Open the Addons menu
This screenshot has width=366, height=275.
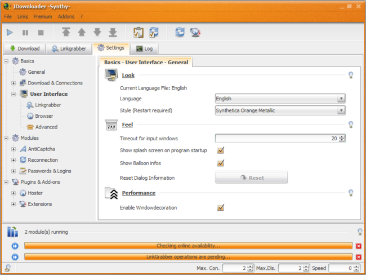pyautogui.click(x=66, y=16)
